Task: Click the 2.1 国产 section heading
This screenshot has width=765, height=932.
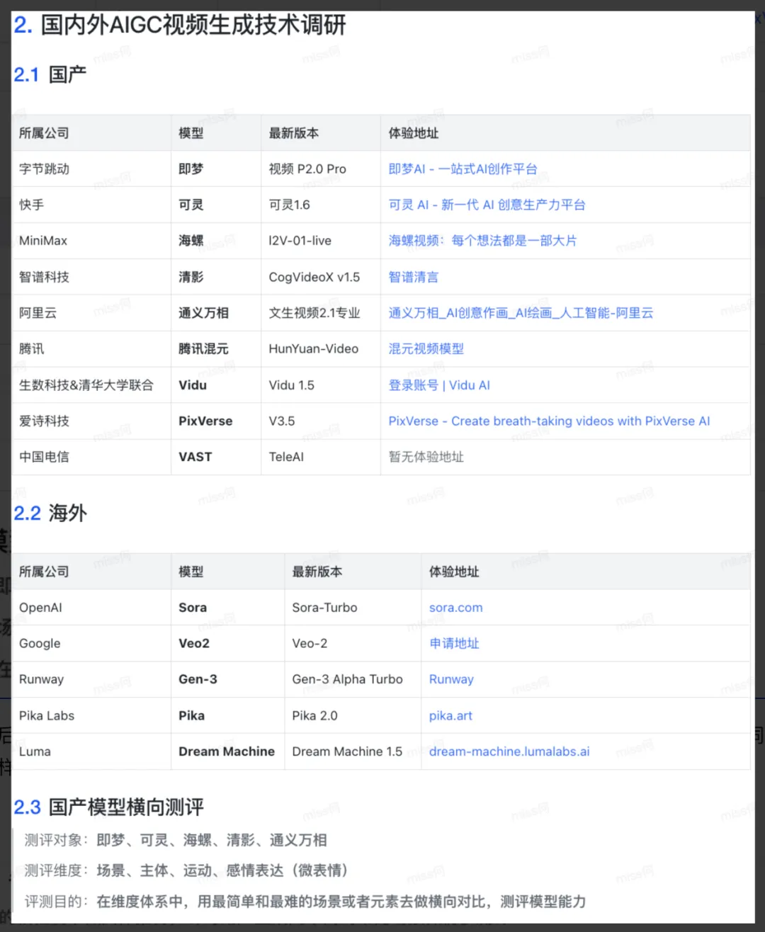Action: point(50,74)
